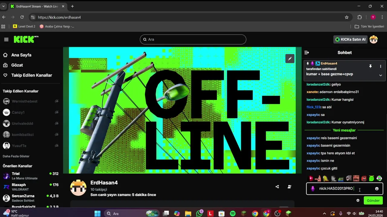The image size is (387, 217).
Task: Click the edit pencil on the offline banner
Action: 290,58
